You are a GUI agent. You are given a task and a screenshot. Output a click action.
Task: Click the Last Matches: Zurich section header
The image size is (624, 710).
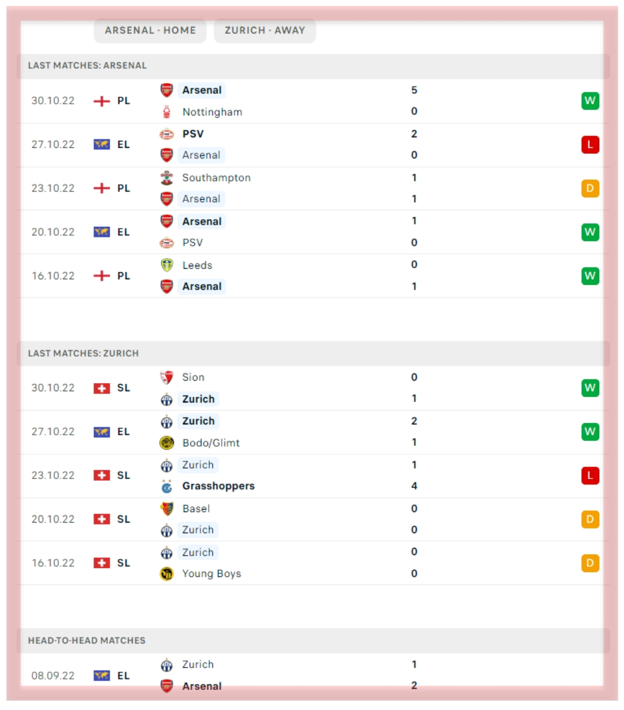(x=83, y=354)
